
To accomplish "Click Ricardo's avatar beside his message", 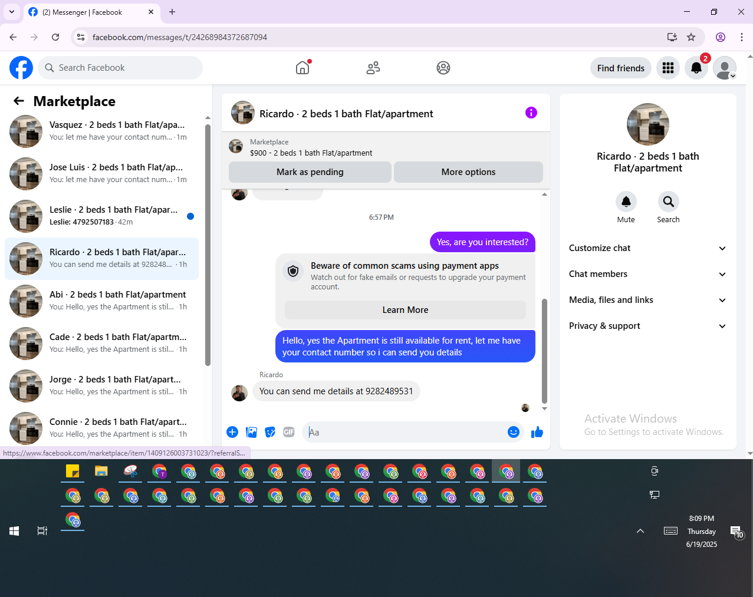I will (239, 393).
